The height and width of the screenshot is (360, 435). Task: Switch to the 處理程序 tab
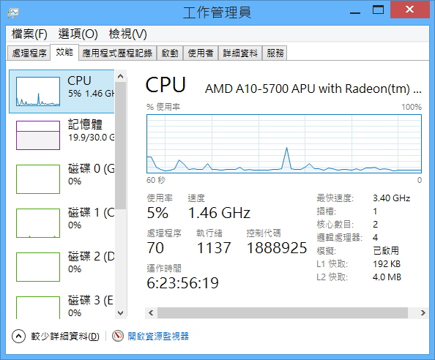29,53
